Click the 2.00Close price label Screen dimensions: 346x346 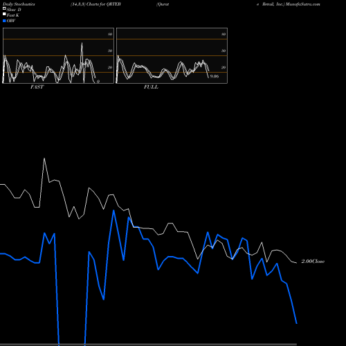point(313,261)
